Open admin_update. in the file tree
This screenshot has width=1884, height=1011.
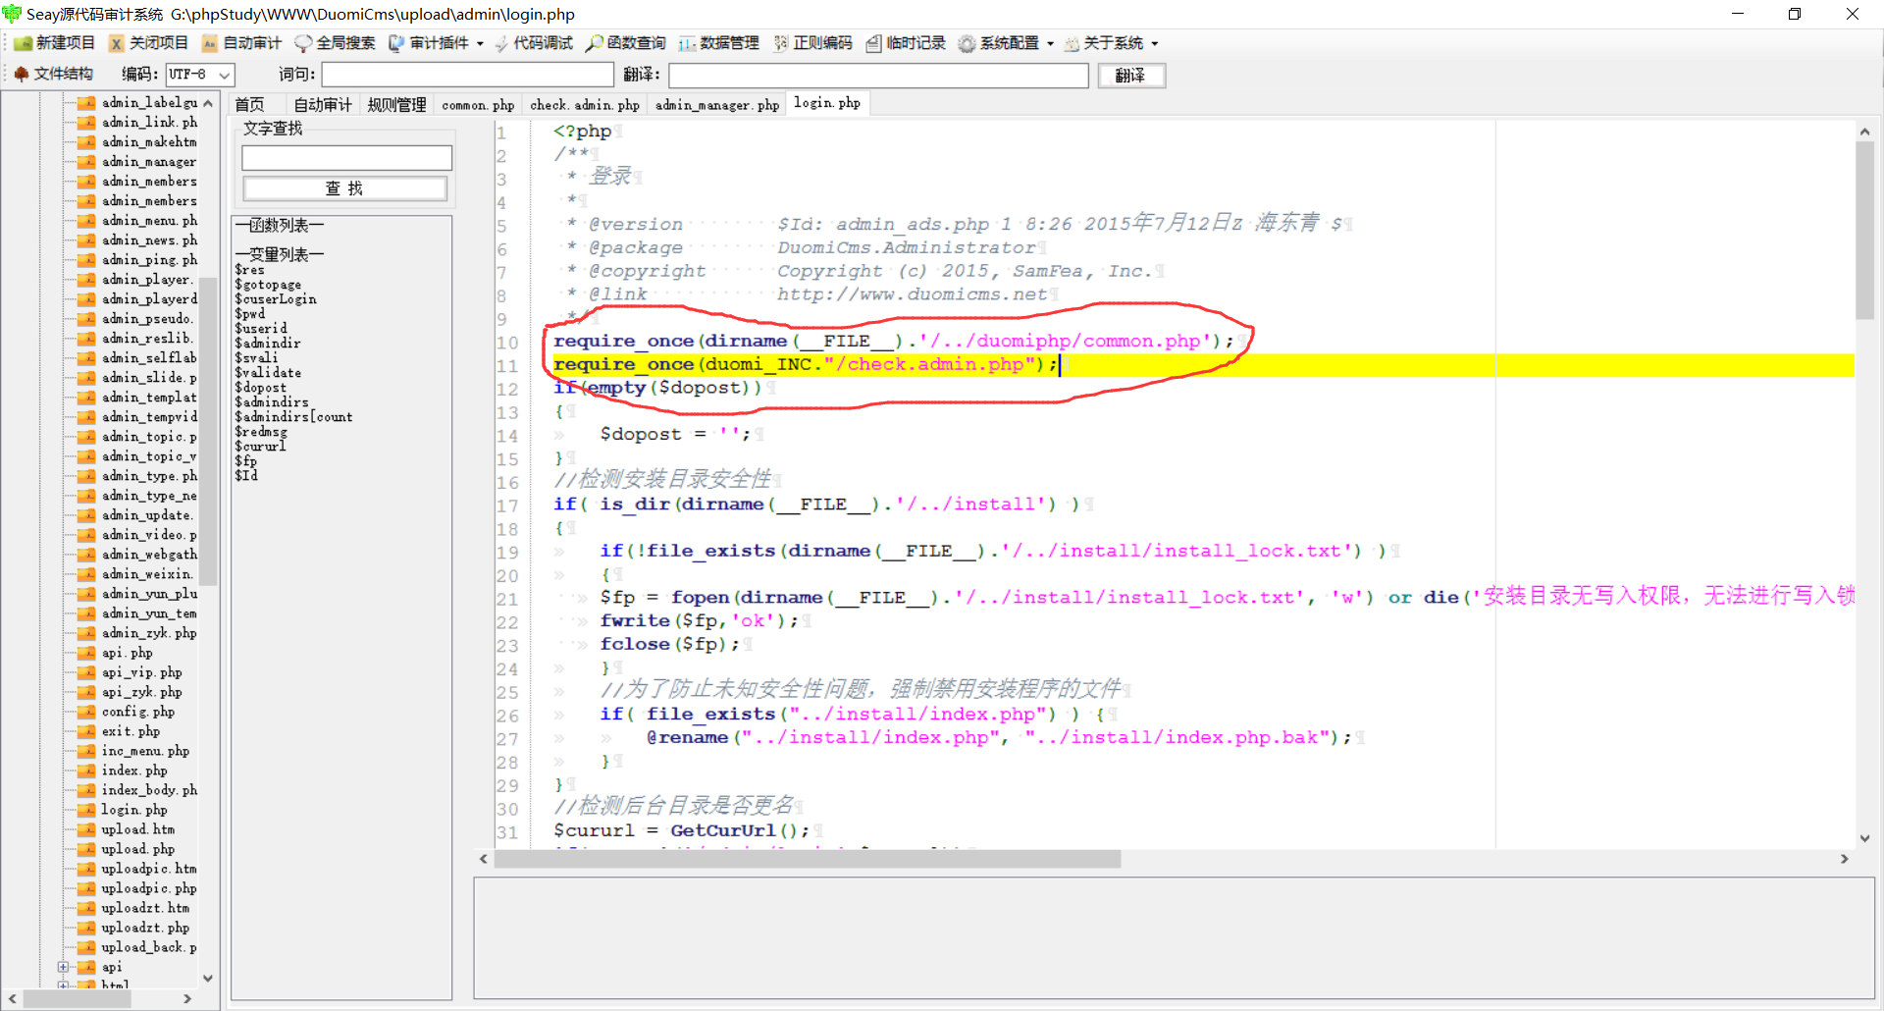pos(147,515)
